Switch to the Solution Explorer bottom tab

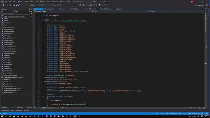[x=20, y=108]
